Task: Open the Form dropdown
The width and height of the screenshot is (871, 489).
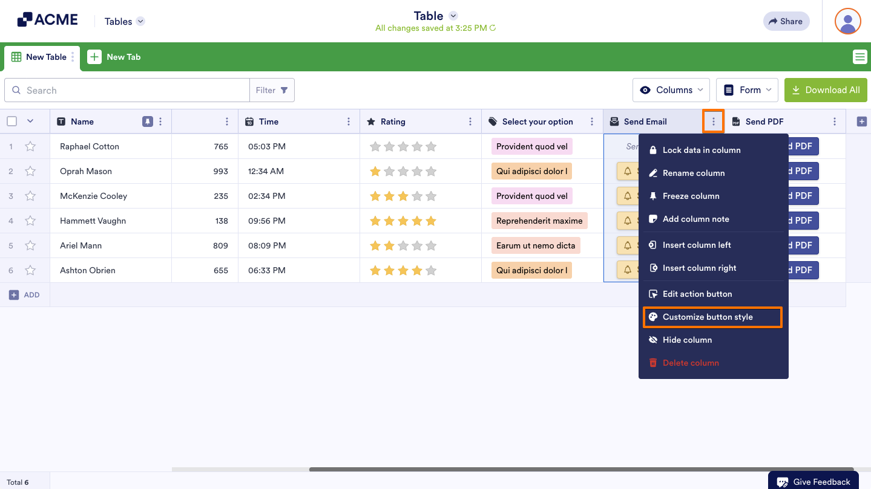Action: (x=747, y=90)
